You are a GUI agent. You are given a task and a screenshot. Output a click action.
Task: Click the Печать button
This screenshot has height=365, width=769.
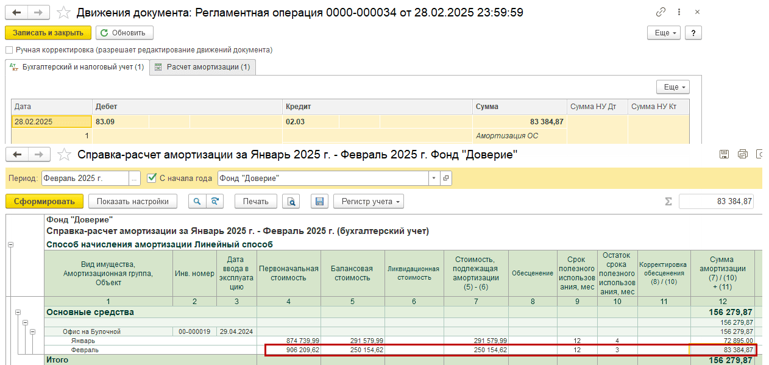[255, 201]
